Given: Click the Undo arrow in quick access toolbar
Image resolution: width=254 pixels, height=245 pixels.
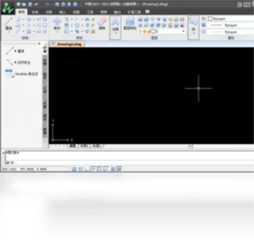Looking at the screenshot, I should 37,5.
